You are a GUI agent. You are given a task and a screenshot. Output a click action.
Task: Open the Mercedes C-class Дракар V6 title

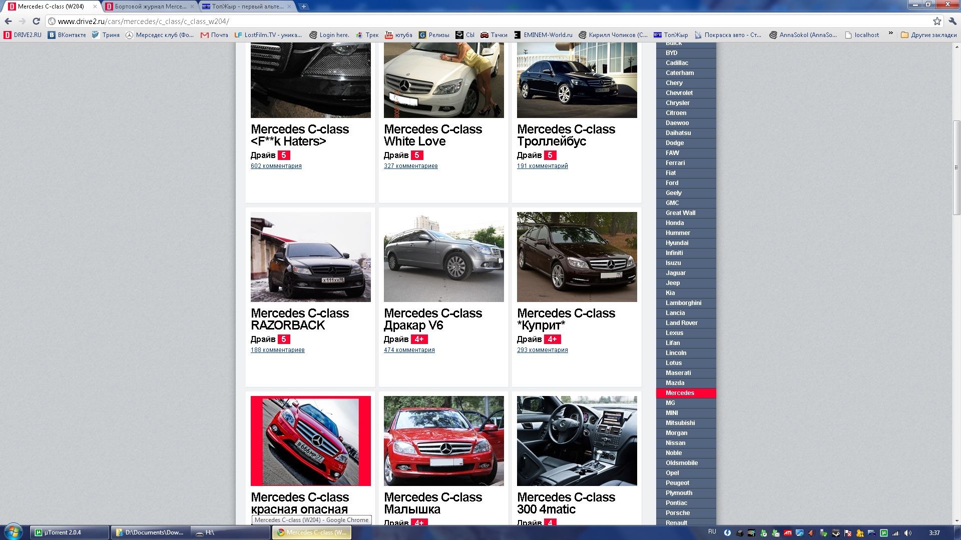433,319
